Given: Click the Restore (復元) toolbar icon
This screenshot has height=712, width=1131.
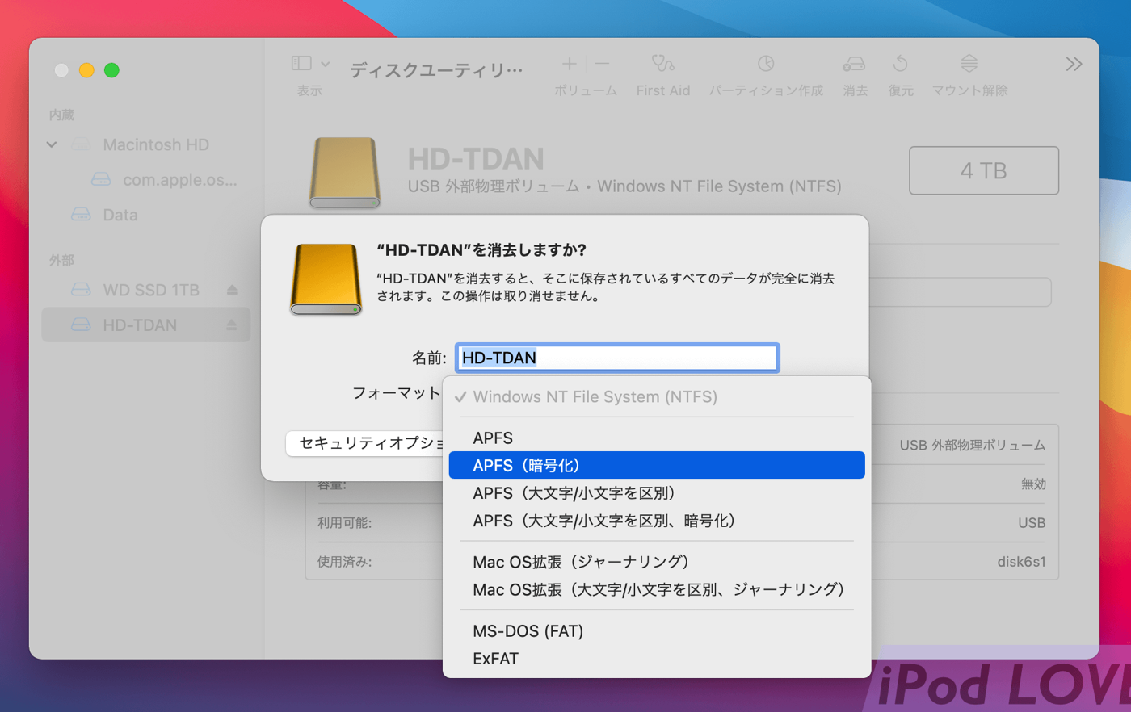Looking at the screenshot, I should coord(900,64).
